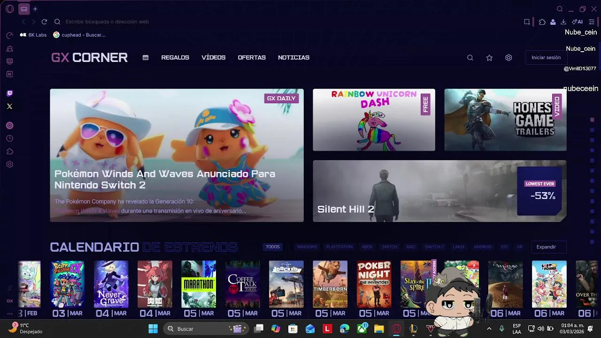Viewport: 601px width, 338px height.
Task: Reload the page with refresh icon
Action: click(x=44, y=22)
